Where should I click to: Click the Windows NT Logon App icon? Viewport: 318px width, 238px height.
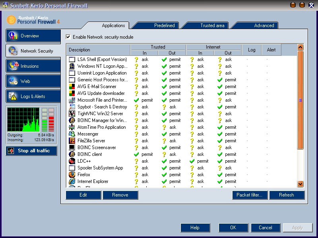(x=72, y=66)
